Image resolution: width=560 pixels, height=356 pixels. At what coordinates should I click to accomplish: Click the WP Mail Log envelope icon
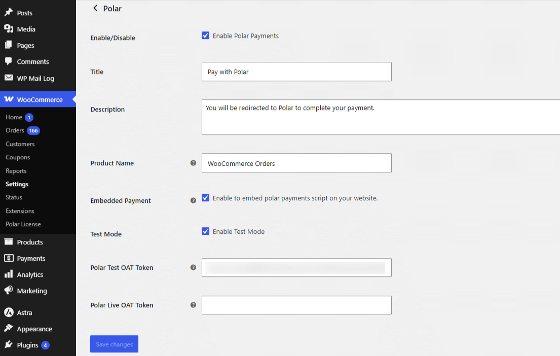[x=9, y=78]
